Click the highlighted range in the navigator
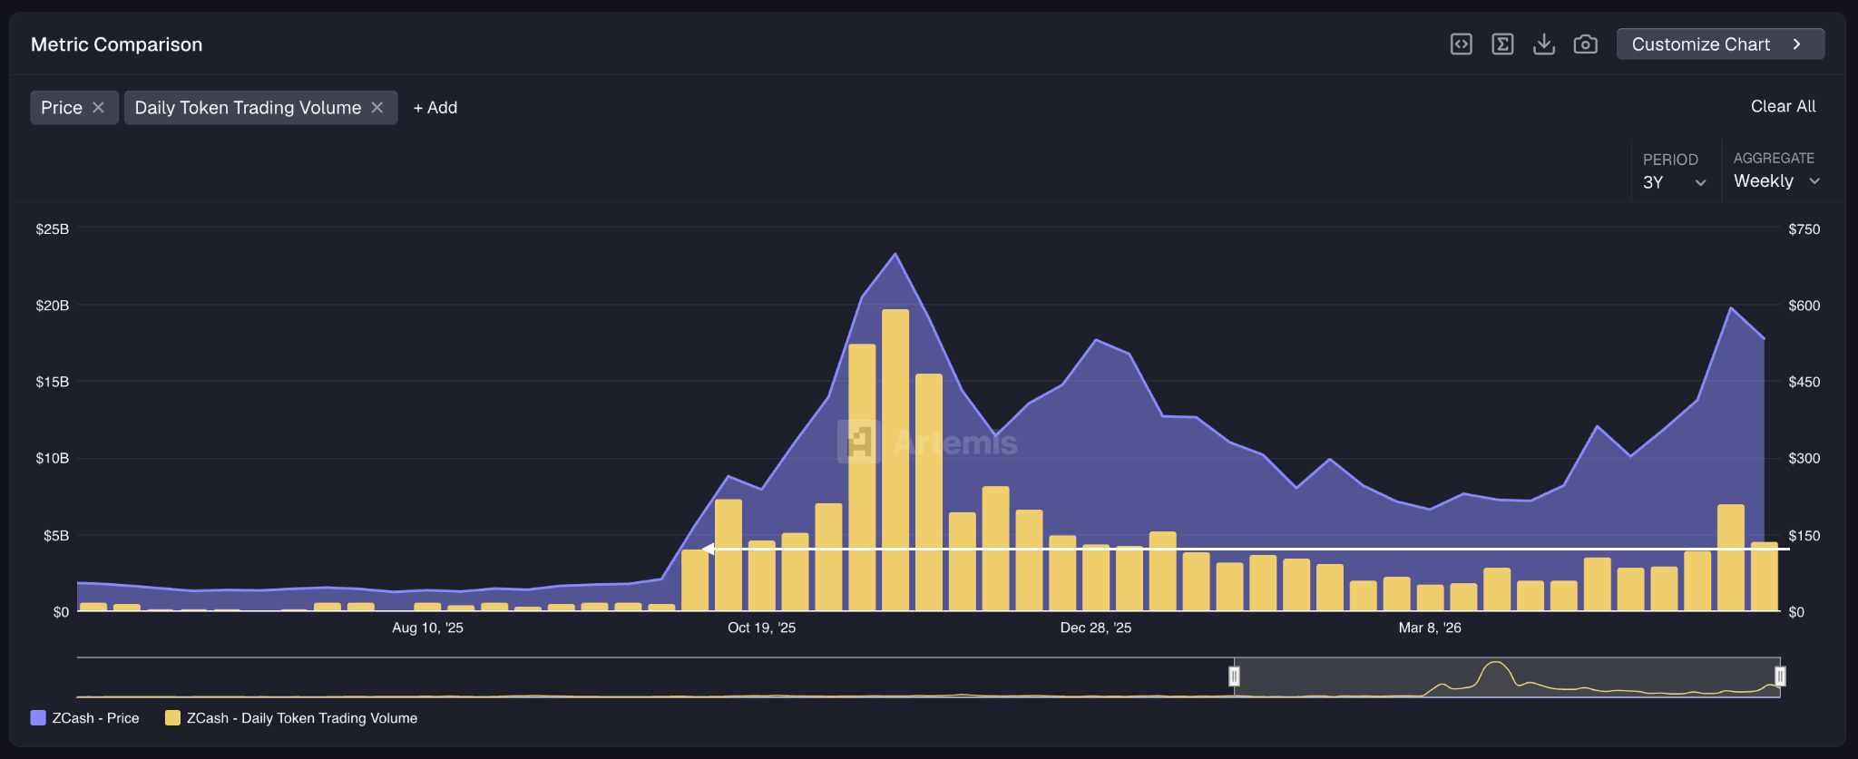 click(x=1507, y=677)
